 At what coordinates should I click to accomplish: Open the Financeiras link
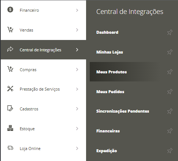108,131
